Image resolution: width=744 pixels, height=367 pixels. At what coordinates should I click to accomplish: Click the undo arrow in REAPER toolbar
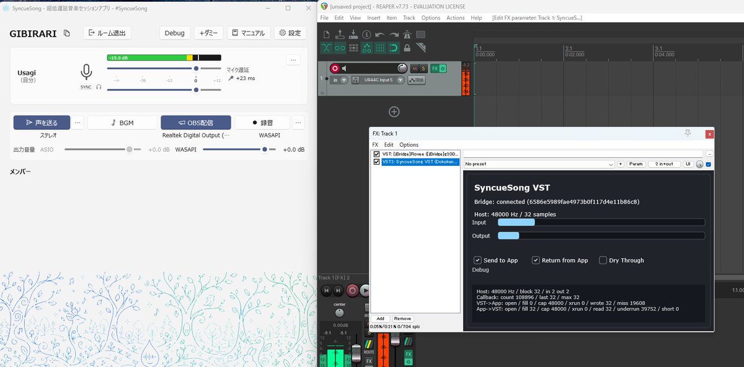380,35
